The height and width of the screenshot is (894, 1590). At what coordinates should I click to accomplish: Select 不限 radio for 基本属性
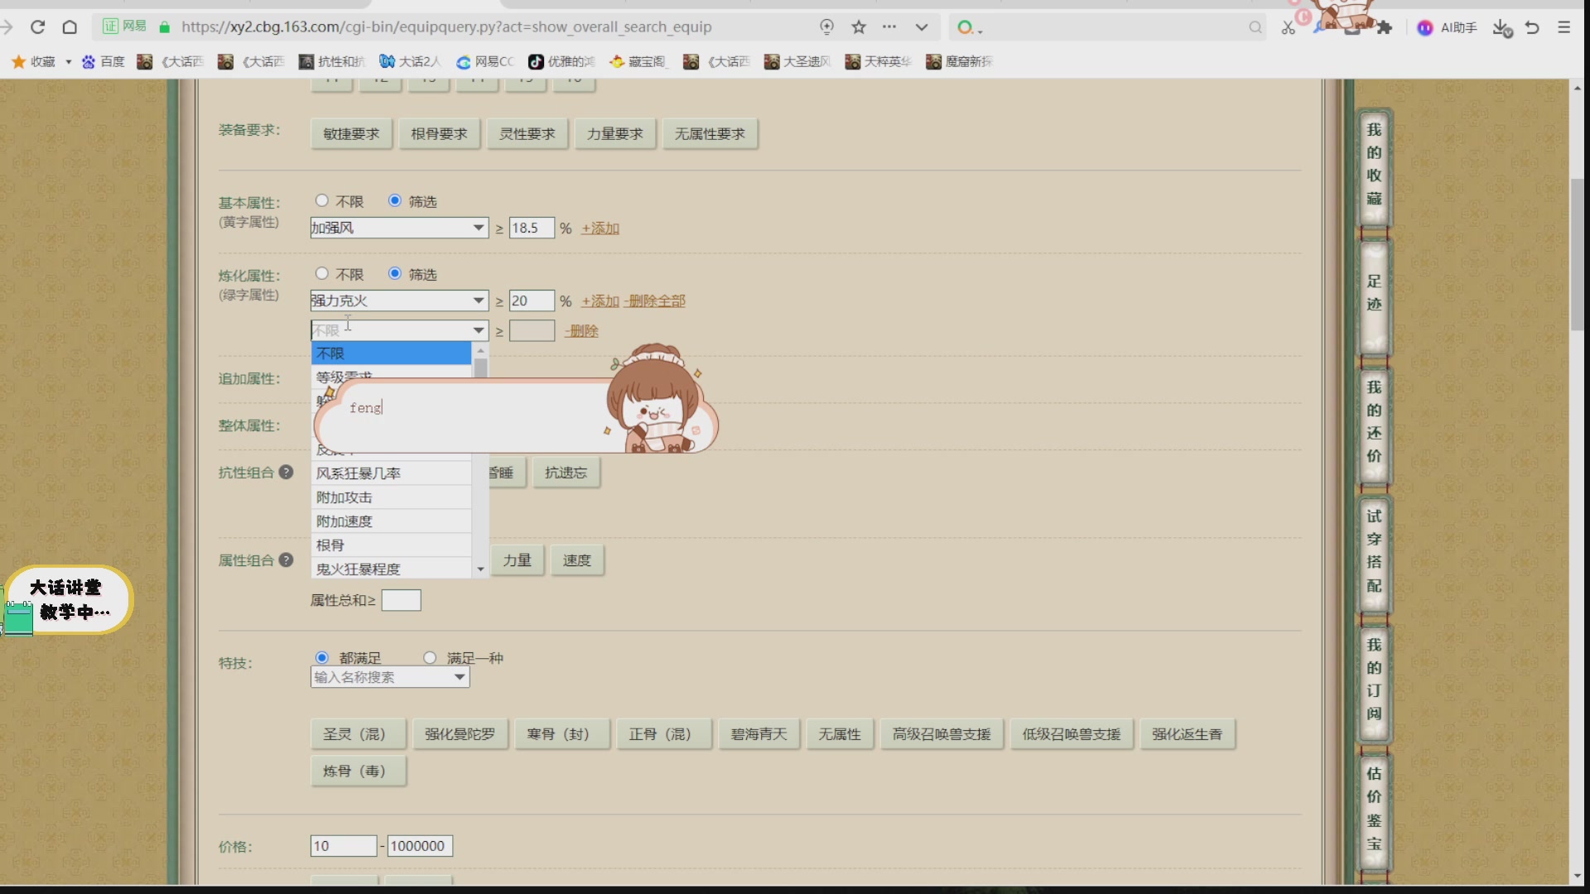322,201
